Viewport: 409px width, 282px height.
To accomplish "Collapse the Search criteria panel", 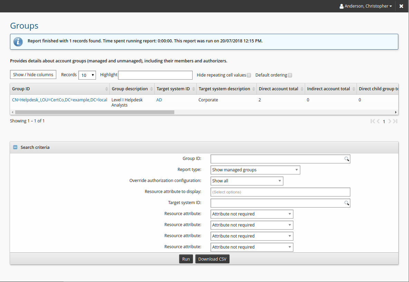I will click(15, 147).
